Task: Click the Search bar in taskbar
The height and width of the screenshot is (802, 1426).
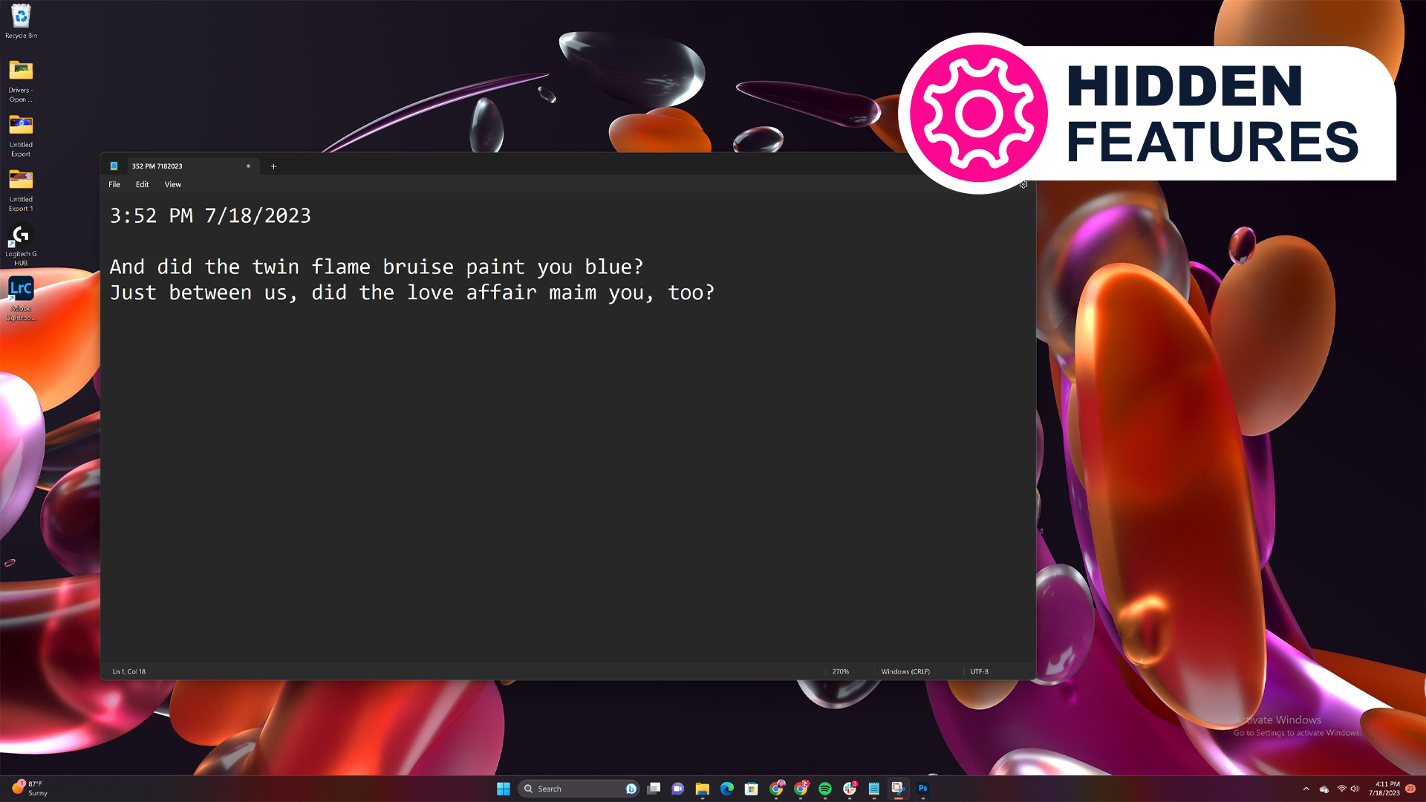Action: point(579,789)
